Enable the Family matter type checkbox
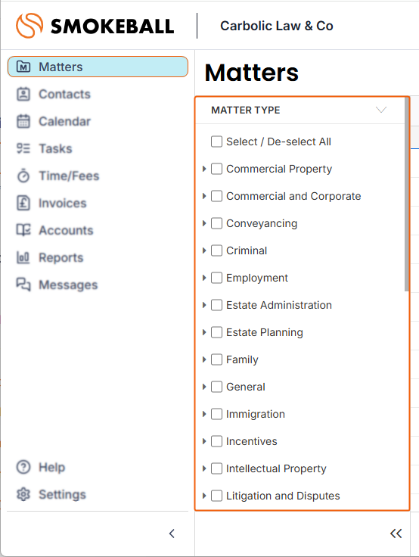 point(216,359)
